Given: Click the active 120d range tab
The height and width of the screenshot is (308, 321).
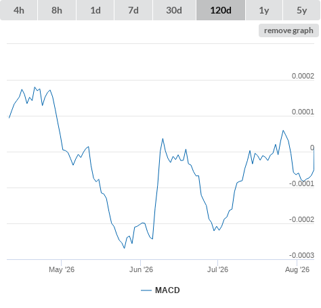Looking at the screenshot, I should tap(221, 10).
